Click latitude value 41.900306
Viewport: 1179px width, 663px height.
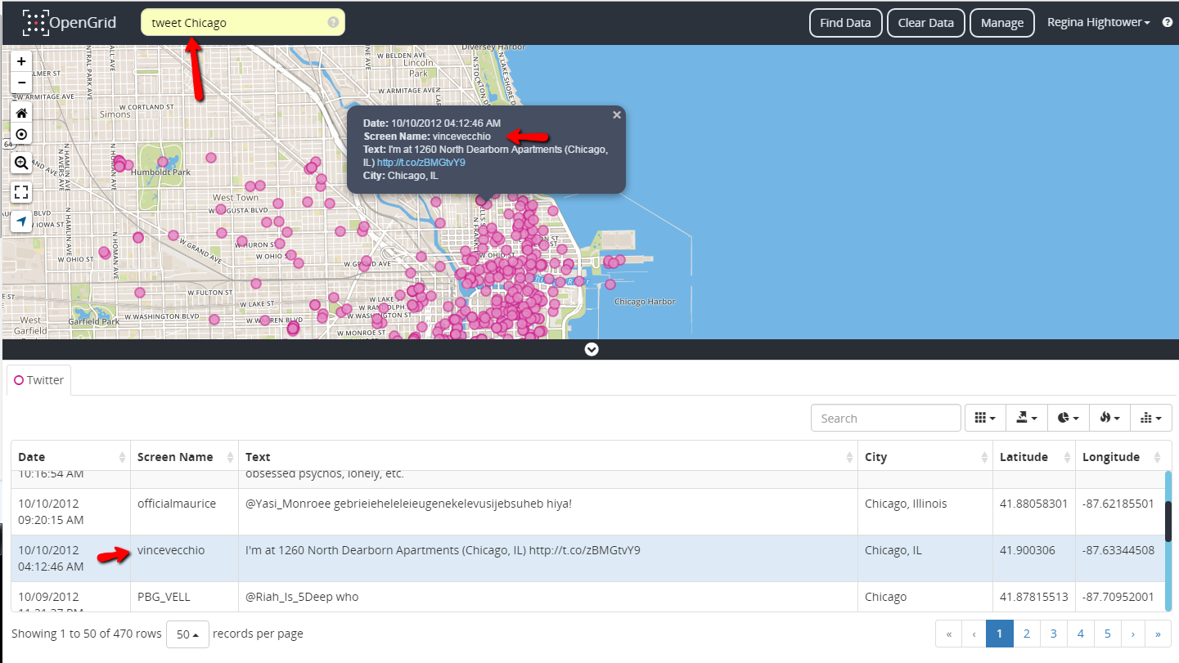pos(1027,550)
